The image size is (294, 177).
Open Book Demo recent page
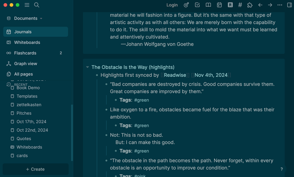coord(28,88)
